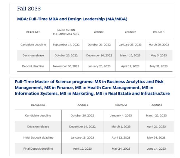180x158 pixels.
Task: Select the May 31, 2023 deposit deadline cell
Action: tap(159, 66)
